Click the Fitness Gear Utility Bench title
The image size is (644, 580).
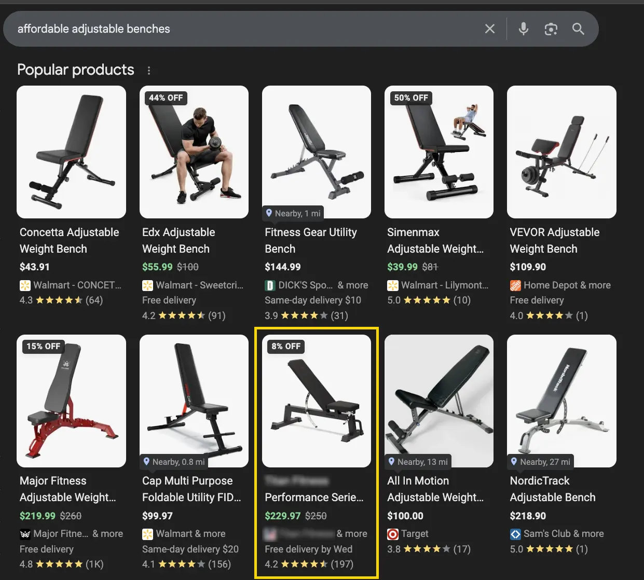pyautogui.click(x=311, y=241)
